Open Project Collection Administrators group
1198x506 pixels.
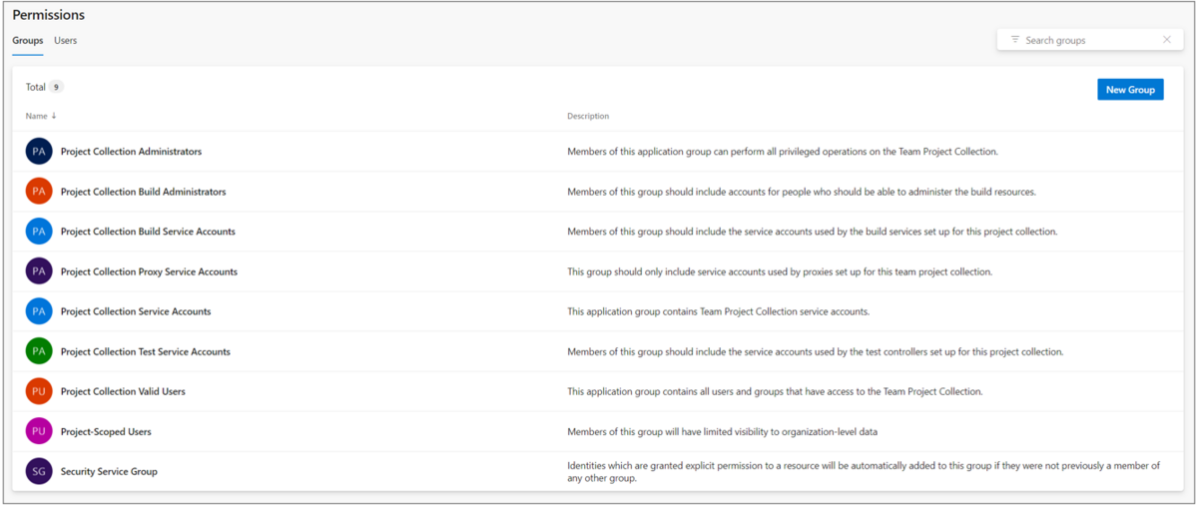pyautogui.click(x=131, y=152)
